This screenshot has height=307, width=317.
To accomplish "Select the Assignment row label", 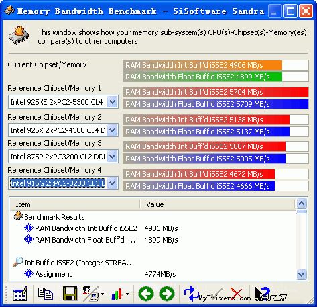I will tap(54, 274).
